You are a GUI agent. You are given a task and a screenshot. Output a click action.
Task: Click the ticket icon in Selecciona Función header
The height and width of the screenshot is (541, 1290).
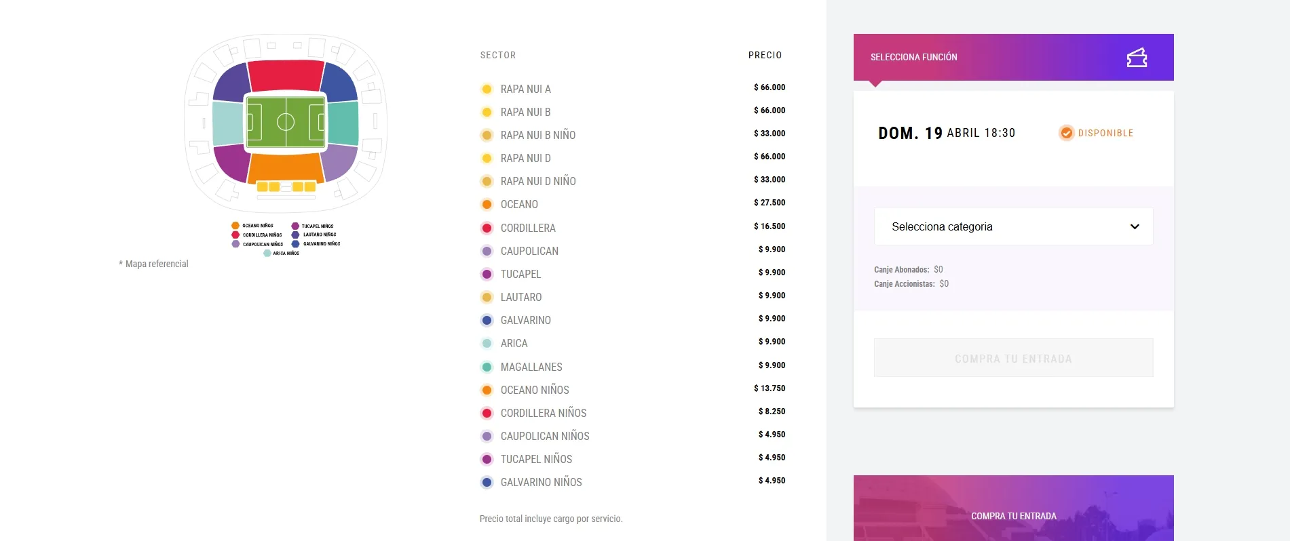tap(1137, 58)
